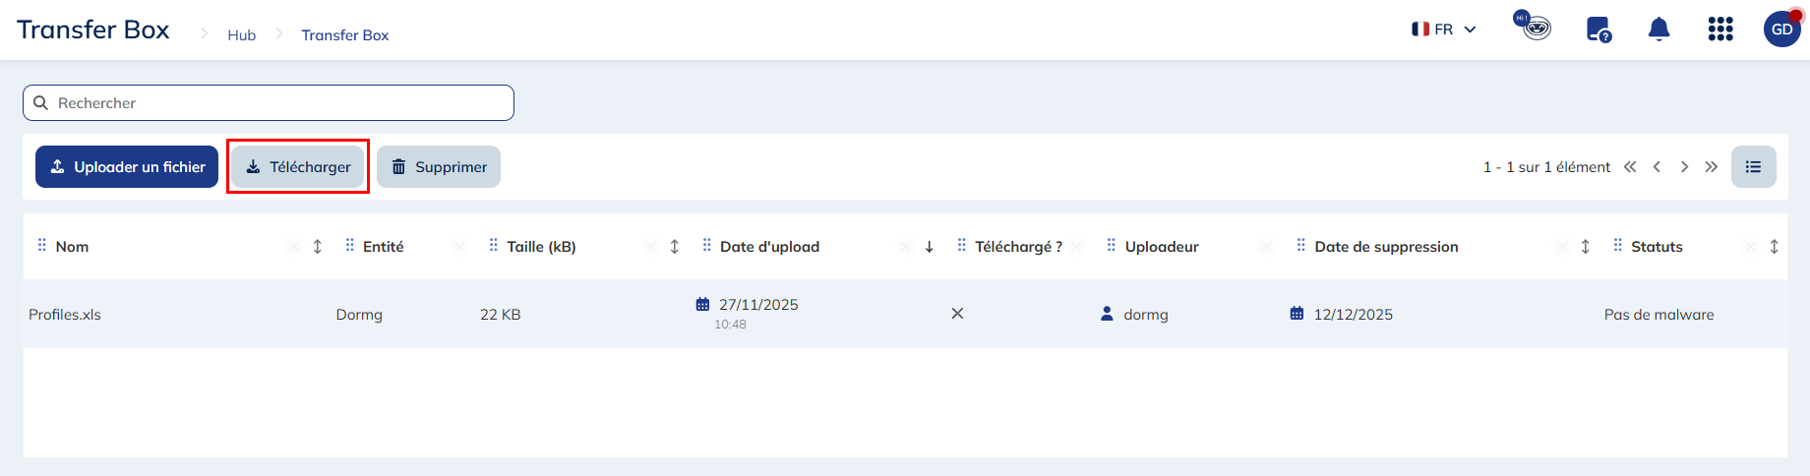Open the notifications bell
The width and height of the screenshot is (1810, 476).
coord(1659,30)
